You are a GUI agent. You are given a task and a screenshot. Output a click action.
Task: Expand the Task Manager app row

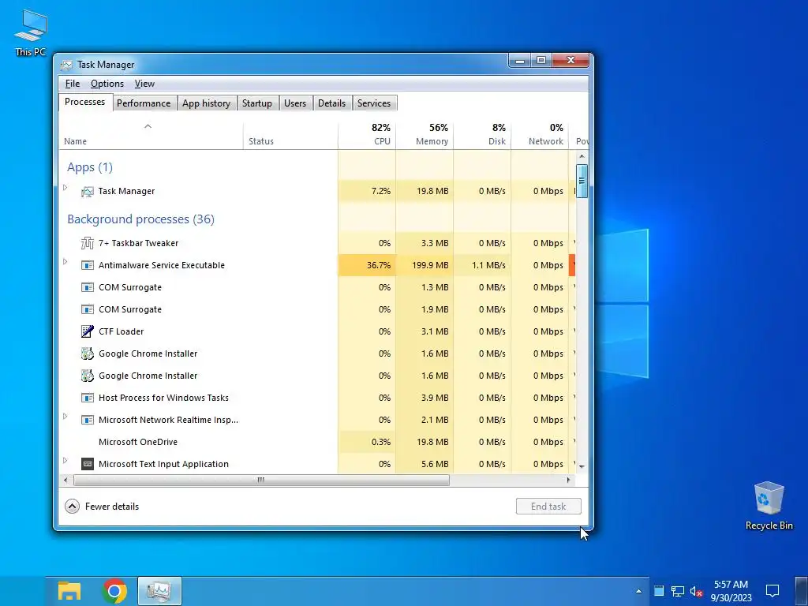[x=65, y=188]
